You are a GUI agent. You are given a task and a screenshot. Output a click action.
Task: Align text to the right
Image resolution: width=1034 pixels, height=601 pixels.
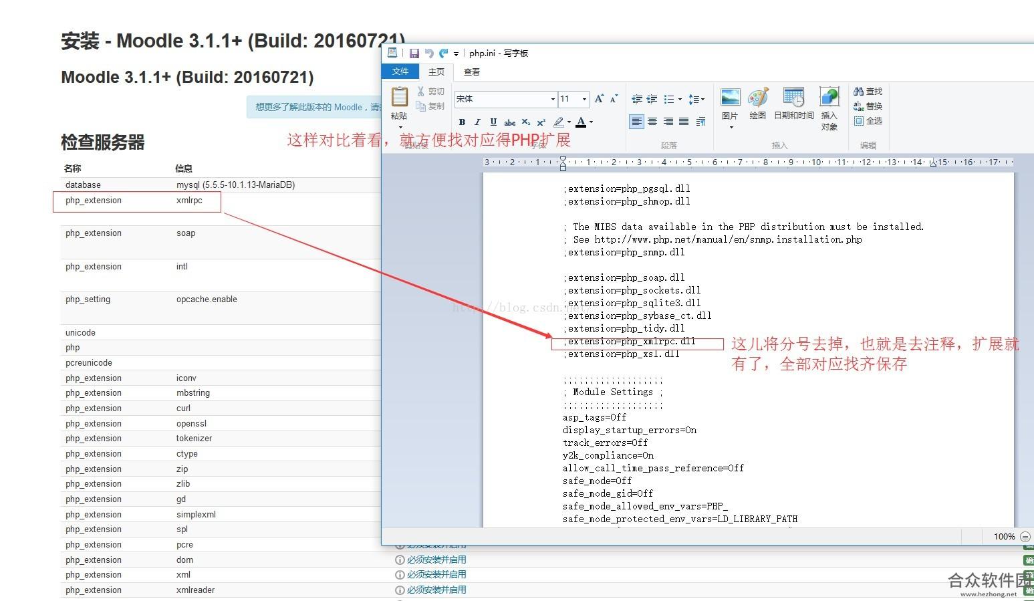click(x=668, y=122)
